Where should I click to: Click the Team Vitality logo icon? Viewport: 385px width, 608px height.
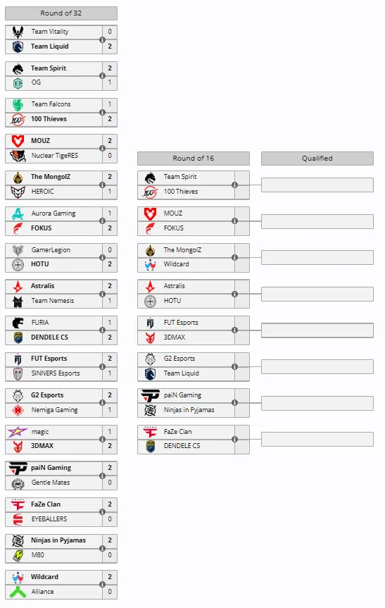18,32
